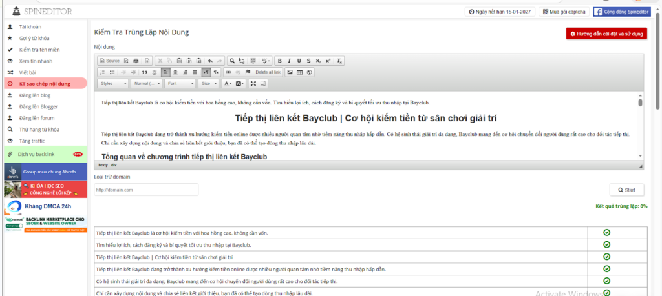662x296 pixels.
Task: Toggle Bold formatting
Action: pyautogui.click(x=279, y=61)
